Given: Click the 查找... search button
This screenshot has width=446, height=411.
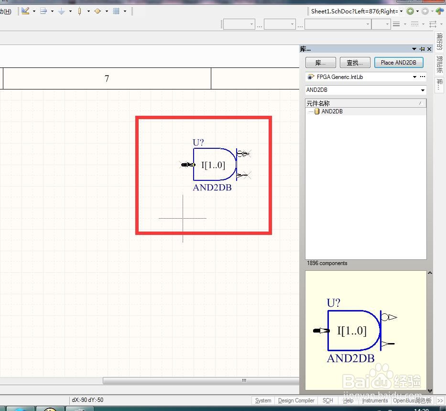Looking at the screenshot, I should point(355,63).
